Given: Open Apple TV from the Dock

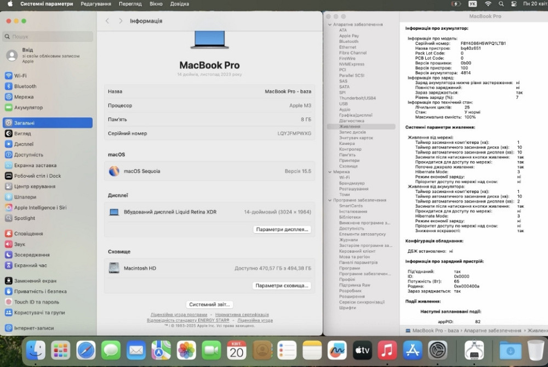Looking at the screenshot, I should click(x=362, y=350).
